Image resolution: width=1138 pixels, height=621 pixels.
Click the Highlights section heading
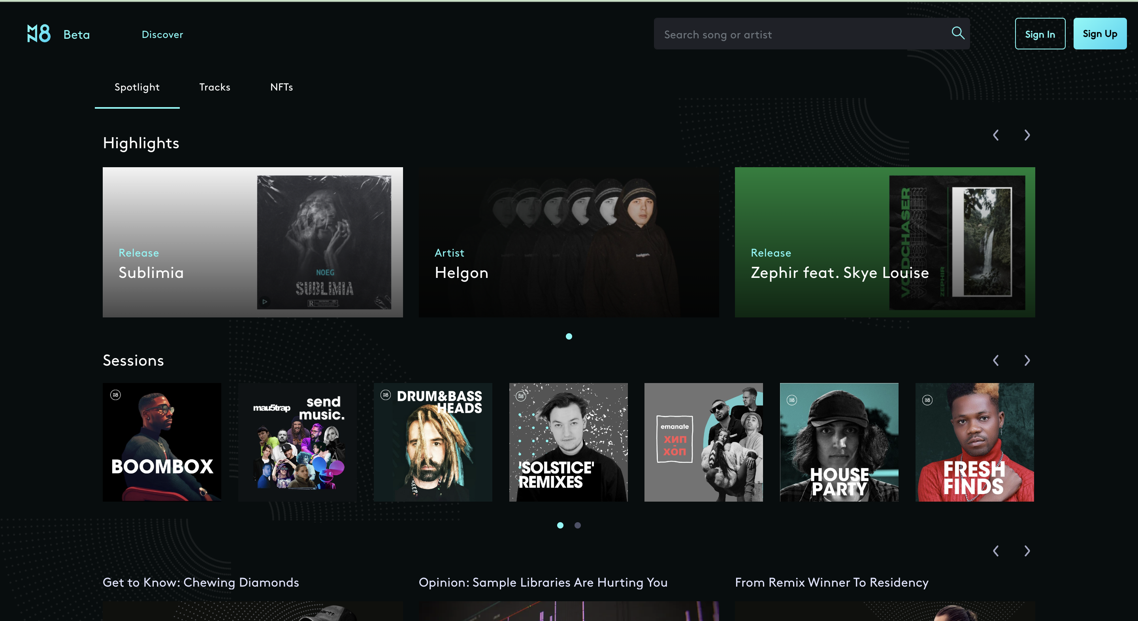click(x=141, y=143)
